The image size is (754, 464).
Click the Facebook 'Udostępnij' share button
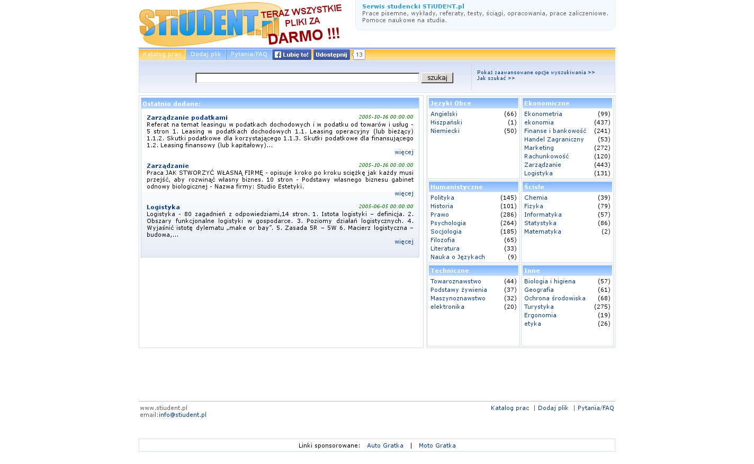tap(331, 55)
